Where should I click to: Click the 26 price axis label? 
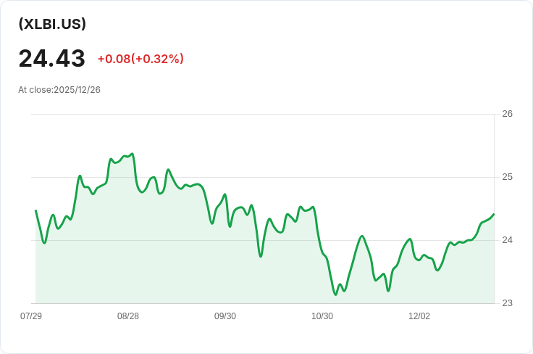507,114
